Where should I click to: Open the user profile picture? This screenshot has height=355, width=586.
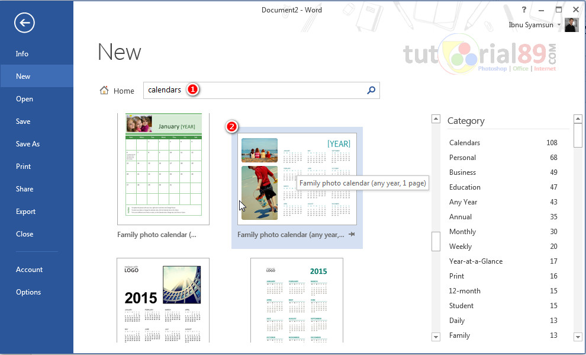tap(571, 25)
